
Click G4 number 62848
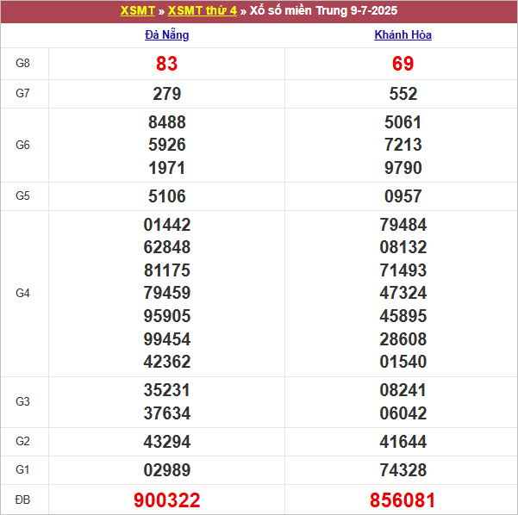167,247
